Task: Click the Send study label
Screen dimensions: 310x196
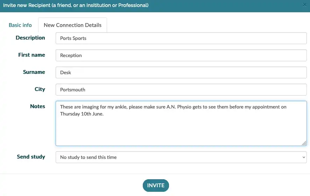Action: (31, 157)
